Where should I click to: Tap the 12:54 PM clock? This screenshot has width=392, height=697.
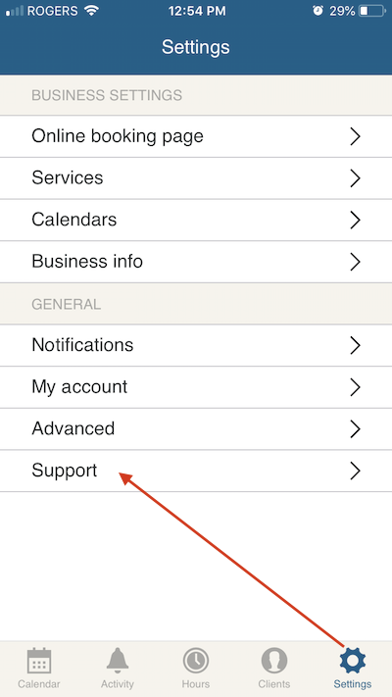197,11
